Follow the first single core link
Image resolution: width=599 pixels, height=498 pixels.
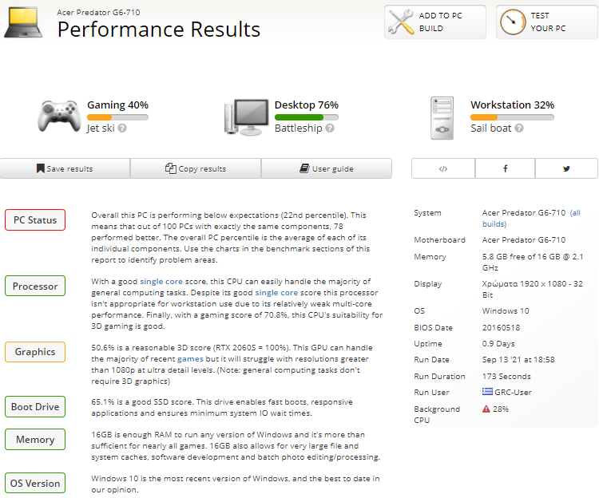point(161,282)
